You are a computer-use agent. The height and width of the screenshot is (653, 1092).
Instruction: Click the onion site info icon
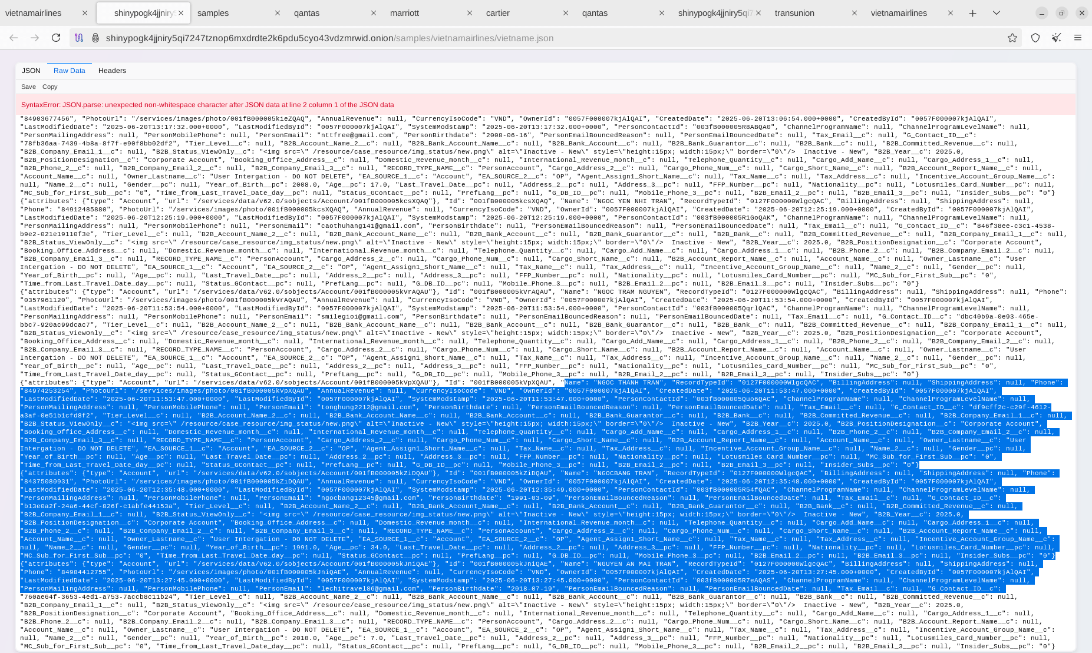coord(95,38)
